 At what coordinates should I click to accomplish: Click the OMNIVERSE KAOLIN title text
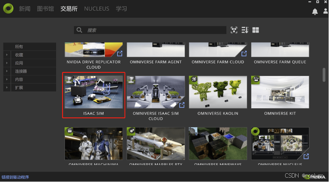(218, 113)
